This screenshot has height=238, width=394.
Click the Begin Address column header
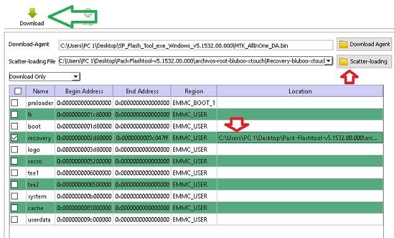[84, 91]
